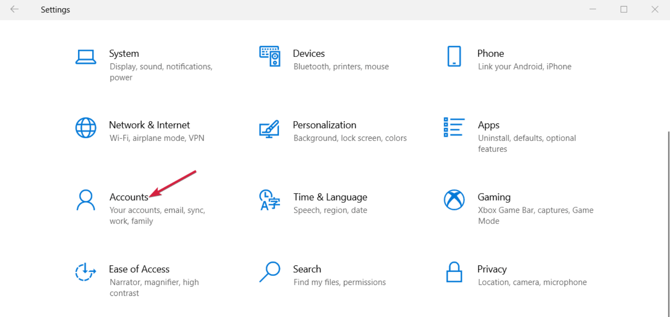Click 'Uninstall, defaults, optional features' description
This screenshot has height=317, width=670.
527,143
